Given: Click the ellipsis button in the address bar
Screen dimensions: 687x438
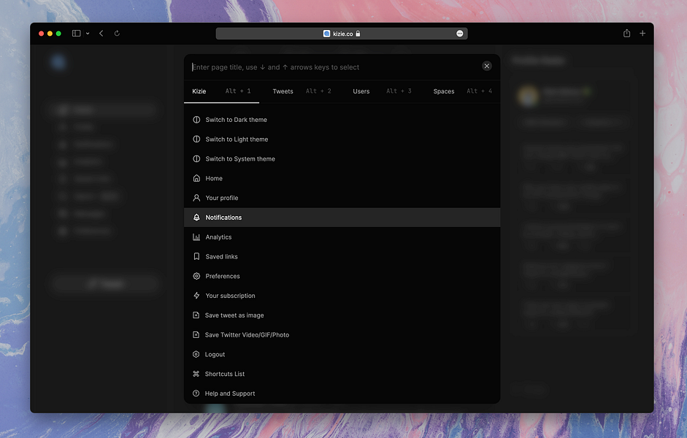Looking at the screenshot, I should click(460, 34).
